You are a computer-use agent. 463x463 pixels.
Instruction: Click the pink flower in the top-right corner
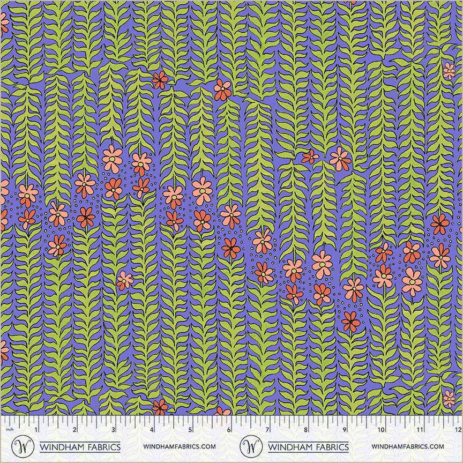pyautogui.click(x=449, y=70)
